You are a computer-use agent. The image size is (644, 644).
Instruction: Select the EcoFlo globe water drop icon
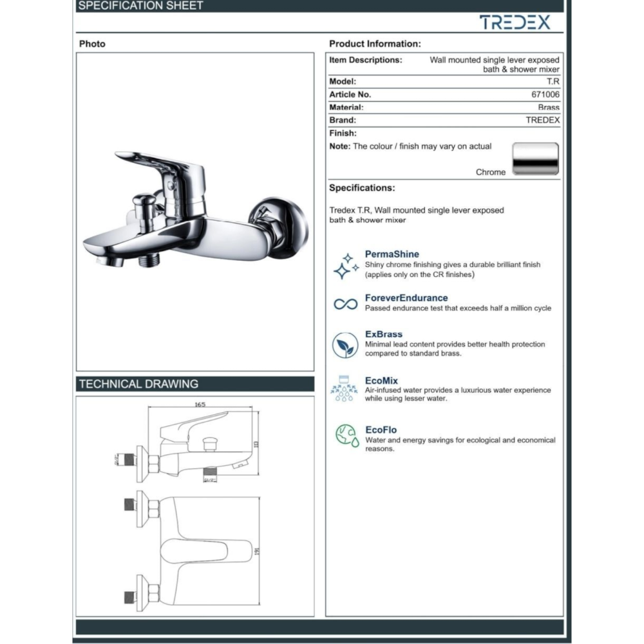[x=346, y=436]
